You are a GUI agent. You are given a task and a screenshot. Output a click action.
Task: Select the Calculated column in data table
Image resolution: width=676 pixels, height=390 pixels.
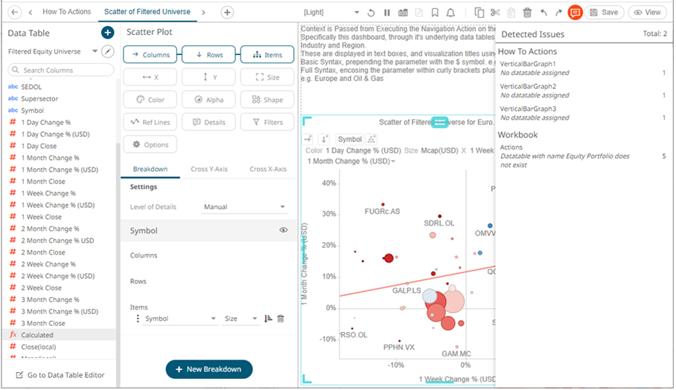coord(37,335)
